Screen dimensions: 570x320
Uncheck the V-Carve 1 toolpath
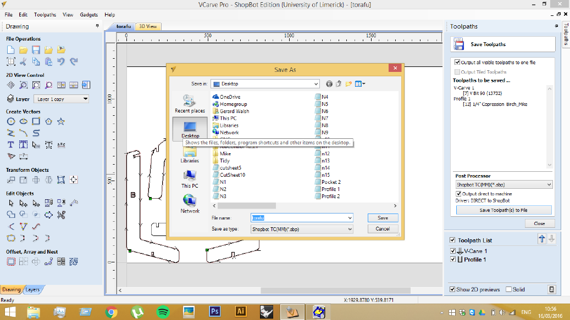tap(452, 251)
